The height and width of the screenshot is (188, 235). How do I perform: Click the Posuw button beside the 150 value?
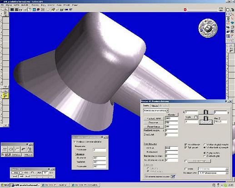[154, 123]
